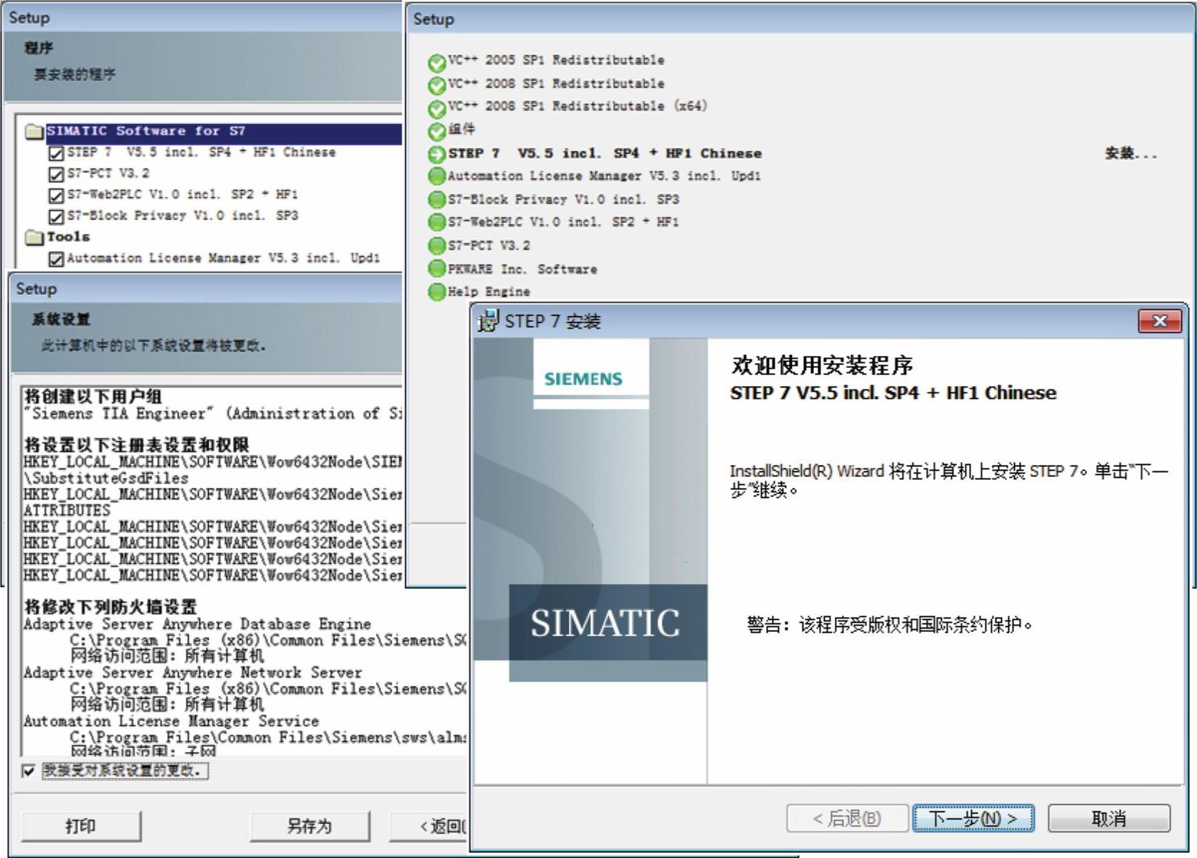The height and width of the screenshot is (858, 1197).
Task: Click the 安装... status text for STEP 7
Action: [1131, 154]
